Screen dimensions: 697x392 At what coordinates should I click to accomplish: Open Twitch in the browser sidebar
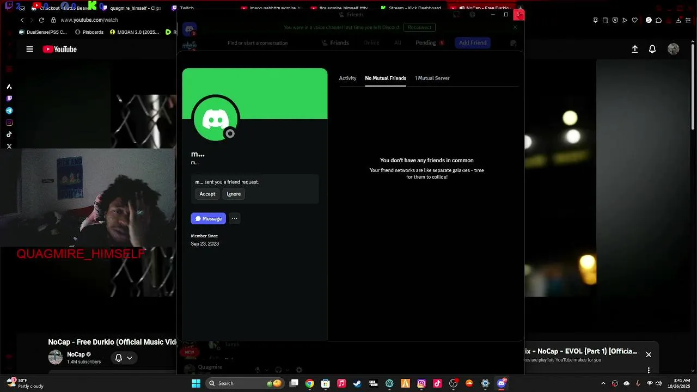[x=9, y=99]
